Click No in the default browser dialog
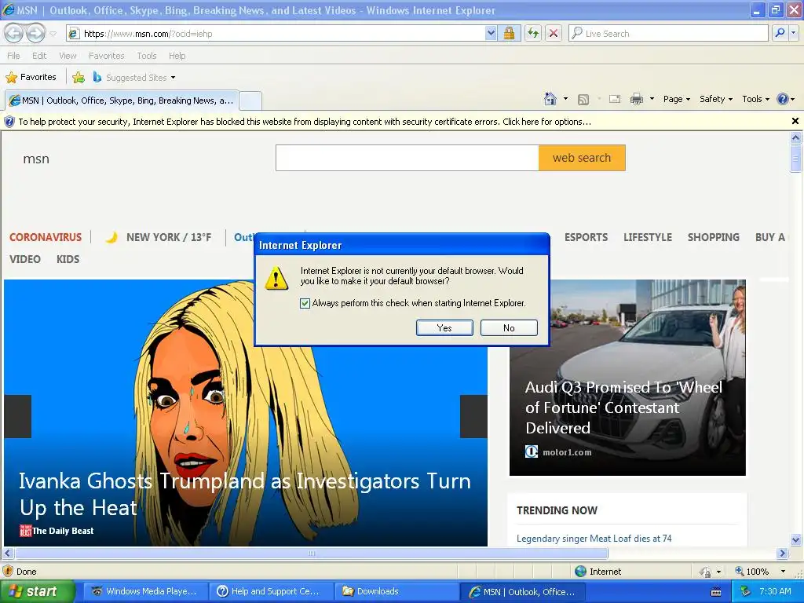804x603 pixels. pos(509,327)
